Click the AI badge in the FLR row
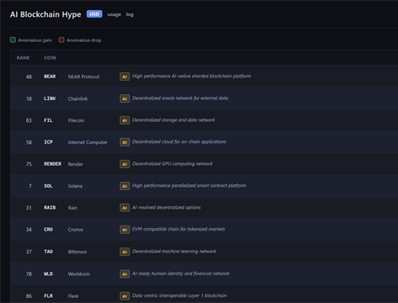This screenshot has height=303, width=398. point(125,296)
